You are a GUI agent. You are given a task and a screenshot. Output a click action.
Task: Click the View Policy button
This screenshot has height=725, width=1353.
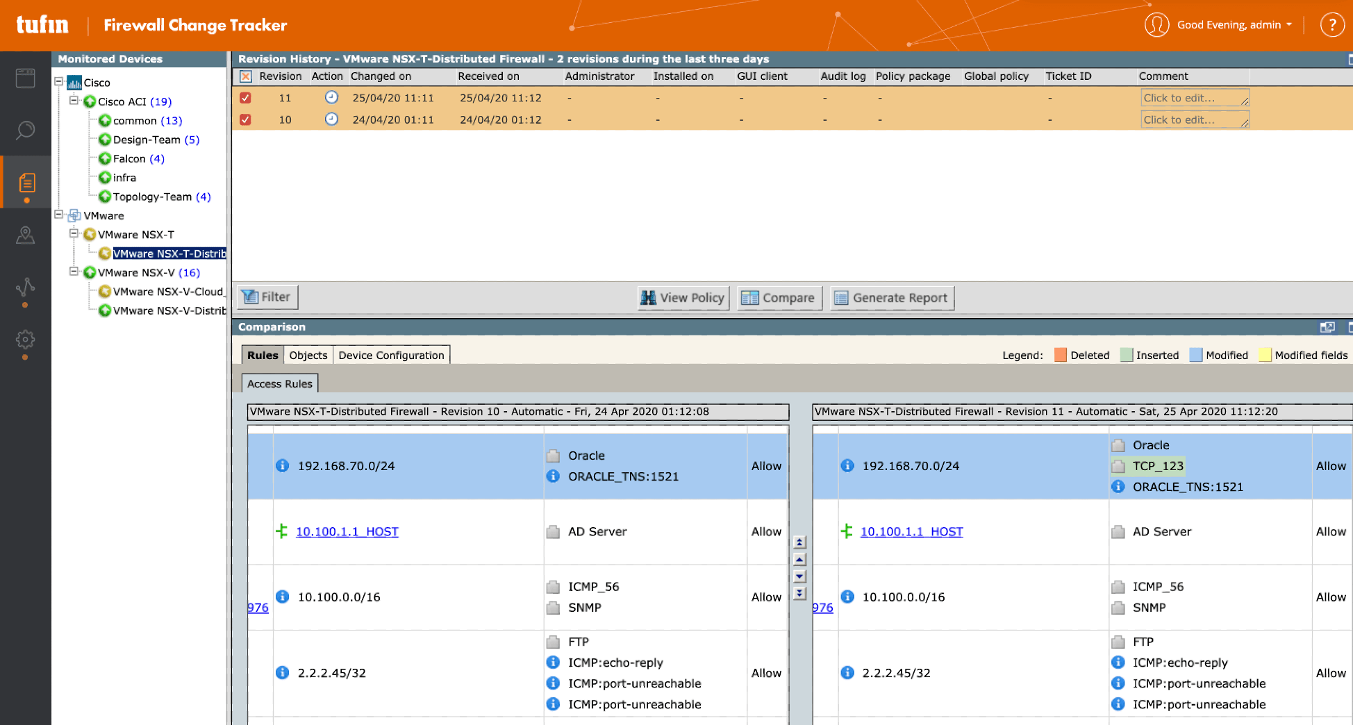tap(683, 298)
